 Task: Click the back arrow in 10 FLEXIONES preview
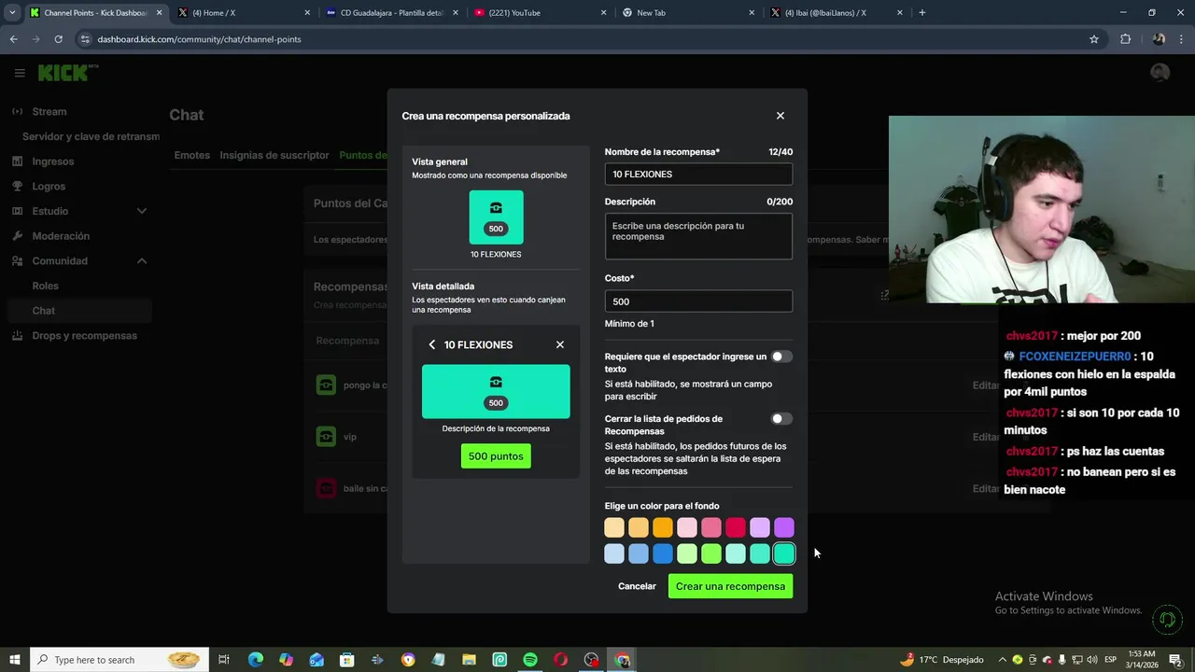coord(431,344)
